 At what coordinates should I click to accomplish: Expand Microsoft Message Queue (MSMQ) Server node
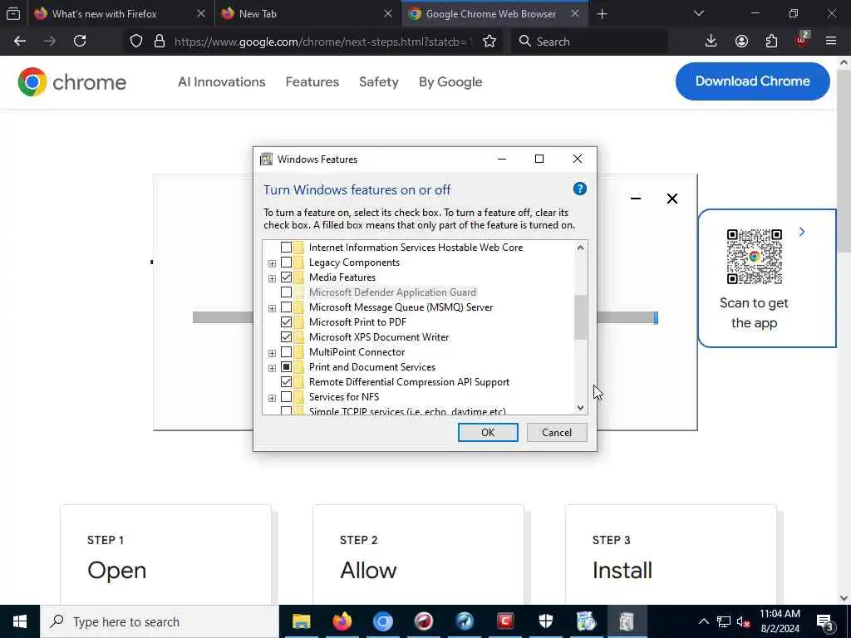[x=272, y=308]
